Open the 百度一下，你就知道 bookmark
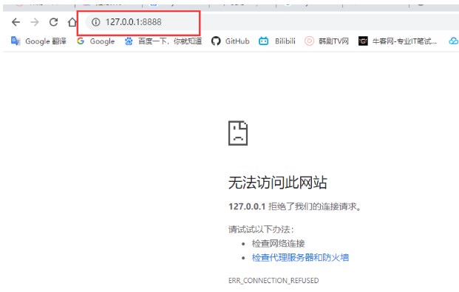This screenshot has width=459, height=292. click(163, 41)
